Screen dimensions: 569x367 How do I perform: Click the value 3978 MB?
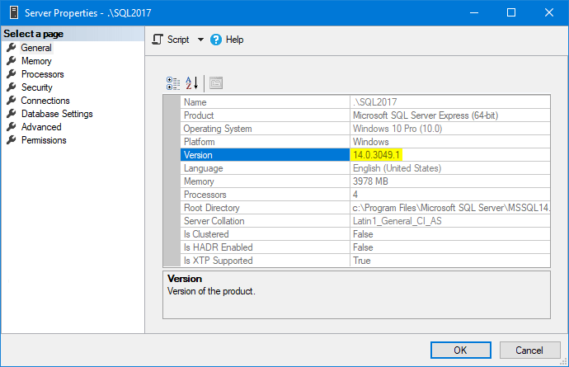pos(370,181)
